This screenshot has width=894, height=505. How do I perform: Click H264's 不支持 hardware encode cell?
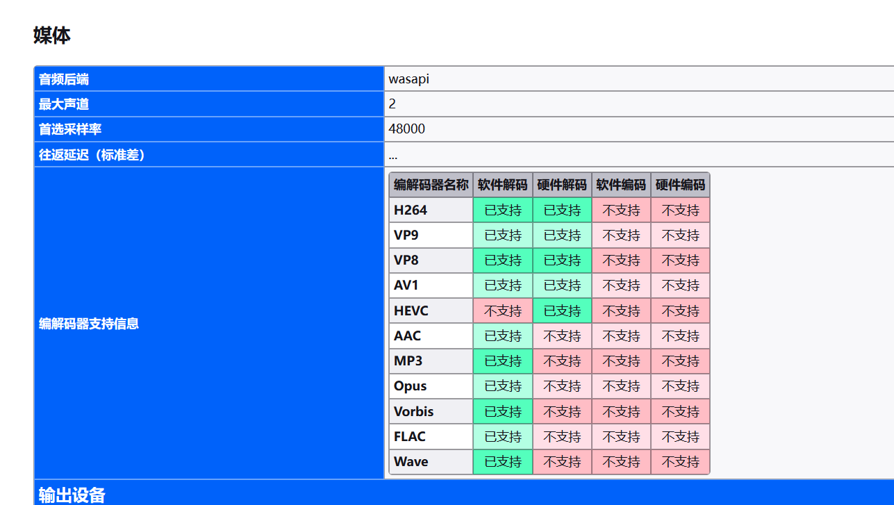pos(680,210)
